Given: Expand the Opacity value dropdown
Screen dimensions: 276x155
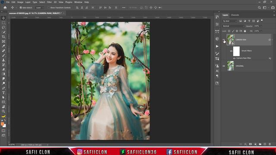Looking at the screenshot, I should pos(261,26).
